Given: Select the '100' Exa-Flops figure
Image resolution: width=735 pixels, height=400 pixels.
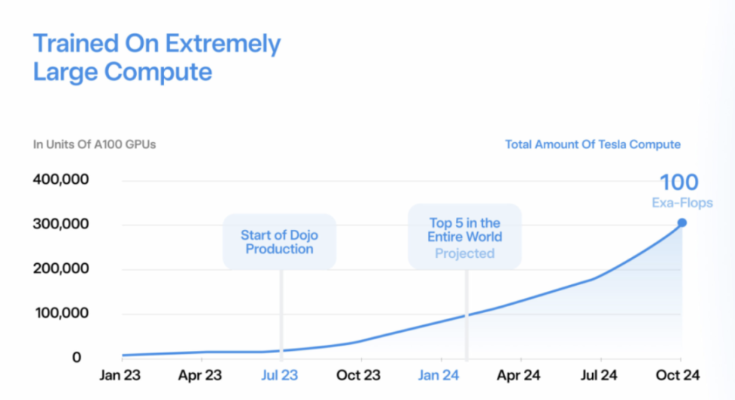Looking at the screenshot, I should tap(679, 182).
